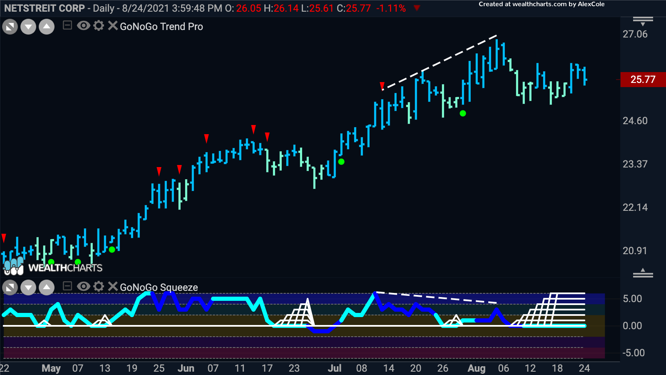The width and height of the screenshot is (666, 375).
Task: Collapse the GoNoGo Trend Pro indicator
Action: point(67,26)
